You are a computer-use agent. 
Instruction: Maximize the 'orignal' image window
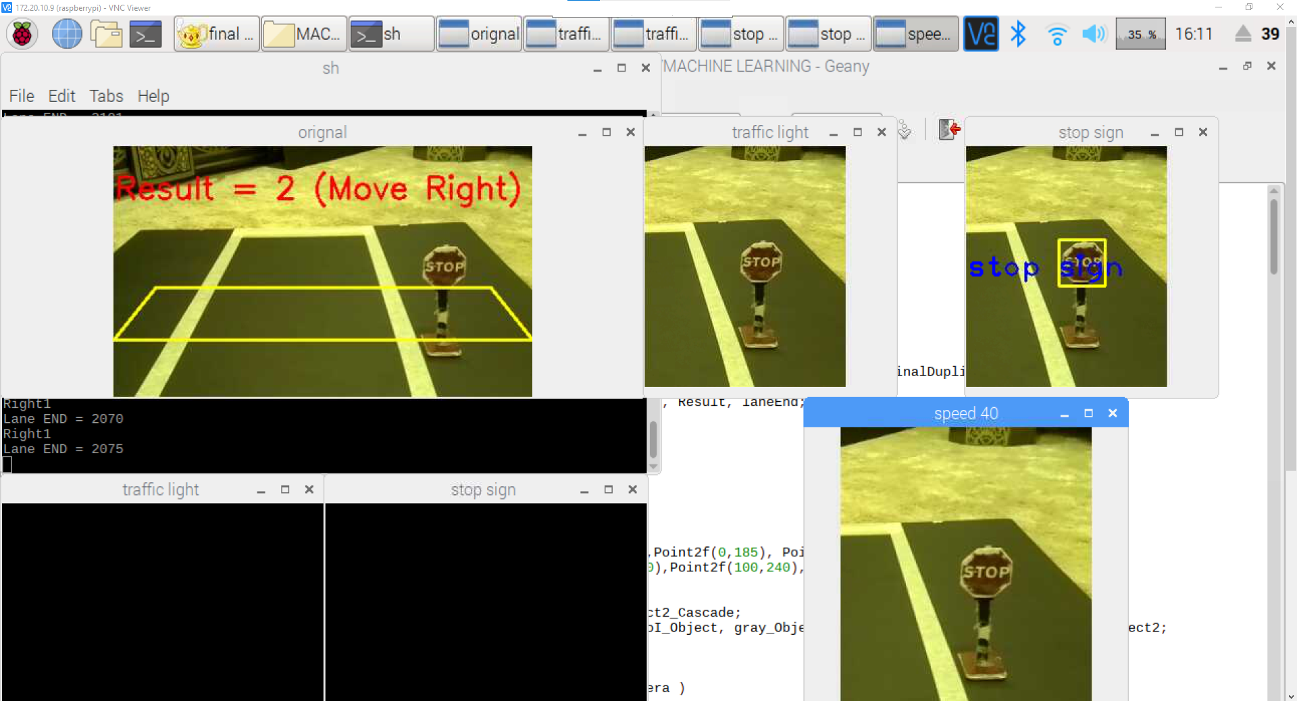[607, 132]
